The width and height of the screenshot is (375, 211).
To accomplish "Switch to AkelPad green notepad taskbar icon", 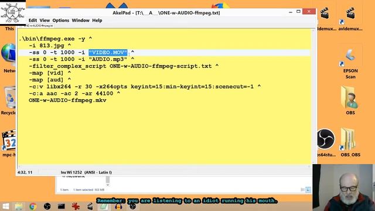I will pyautogui.click(x=104, y=206).
